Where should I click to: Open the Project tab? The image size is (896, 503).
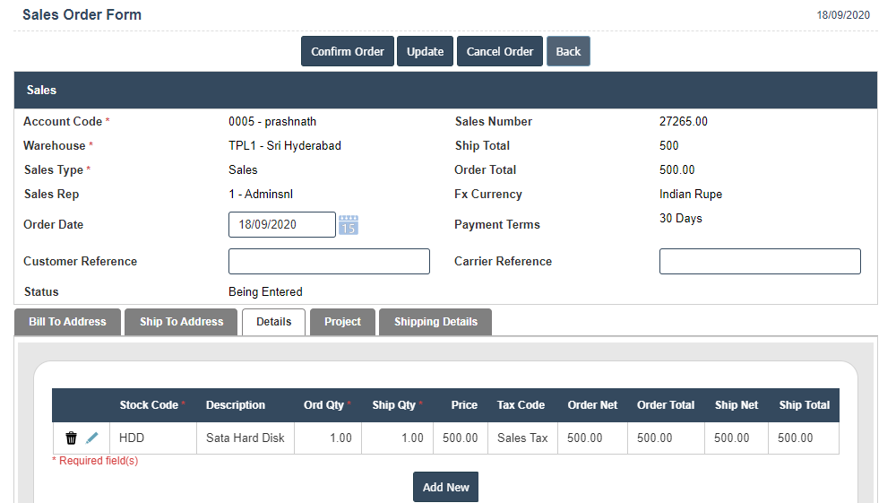[342, 322]
